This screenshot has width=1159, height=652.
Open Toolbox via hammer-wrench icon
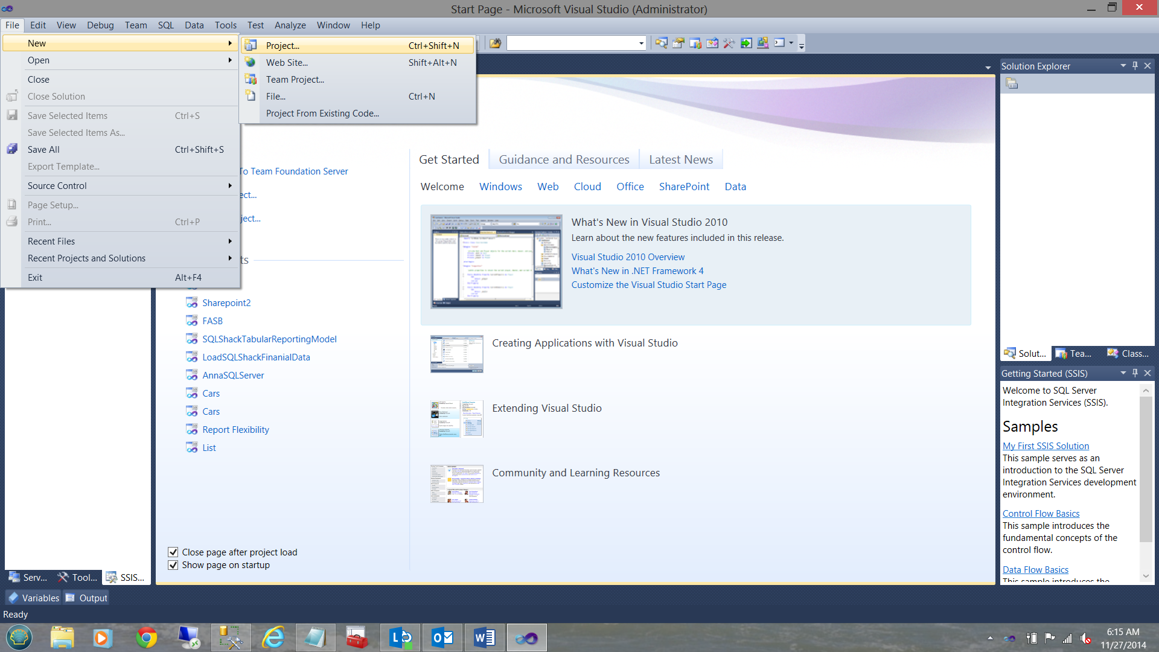coord(729,43)
